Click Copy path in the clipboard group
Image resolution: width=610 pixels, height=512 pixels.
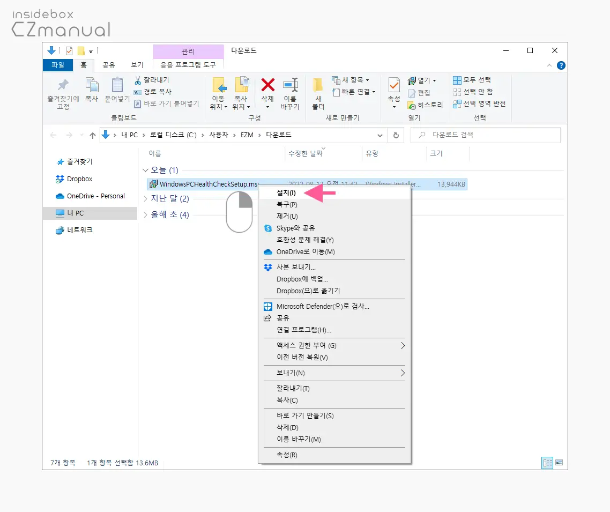click(x=152, y=92)
